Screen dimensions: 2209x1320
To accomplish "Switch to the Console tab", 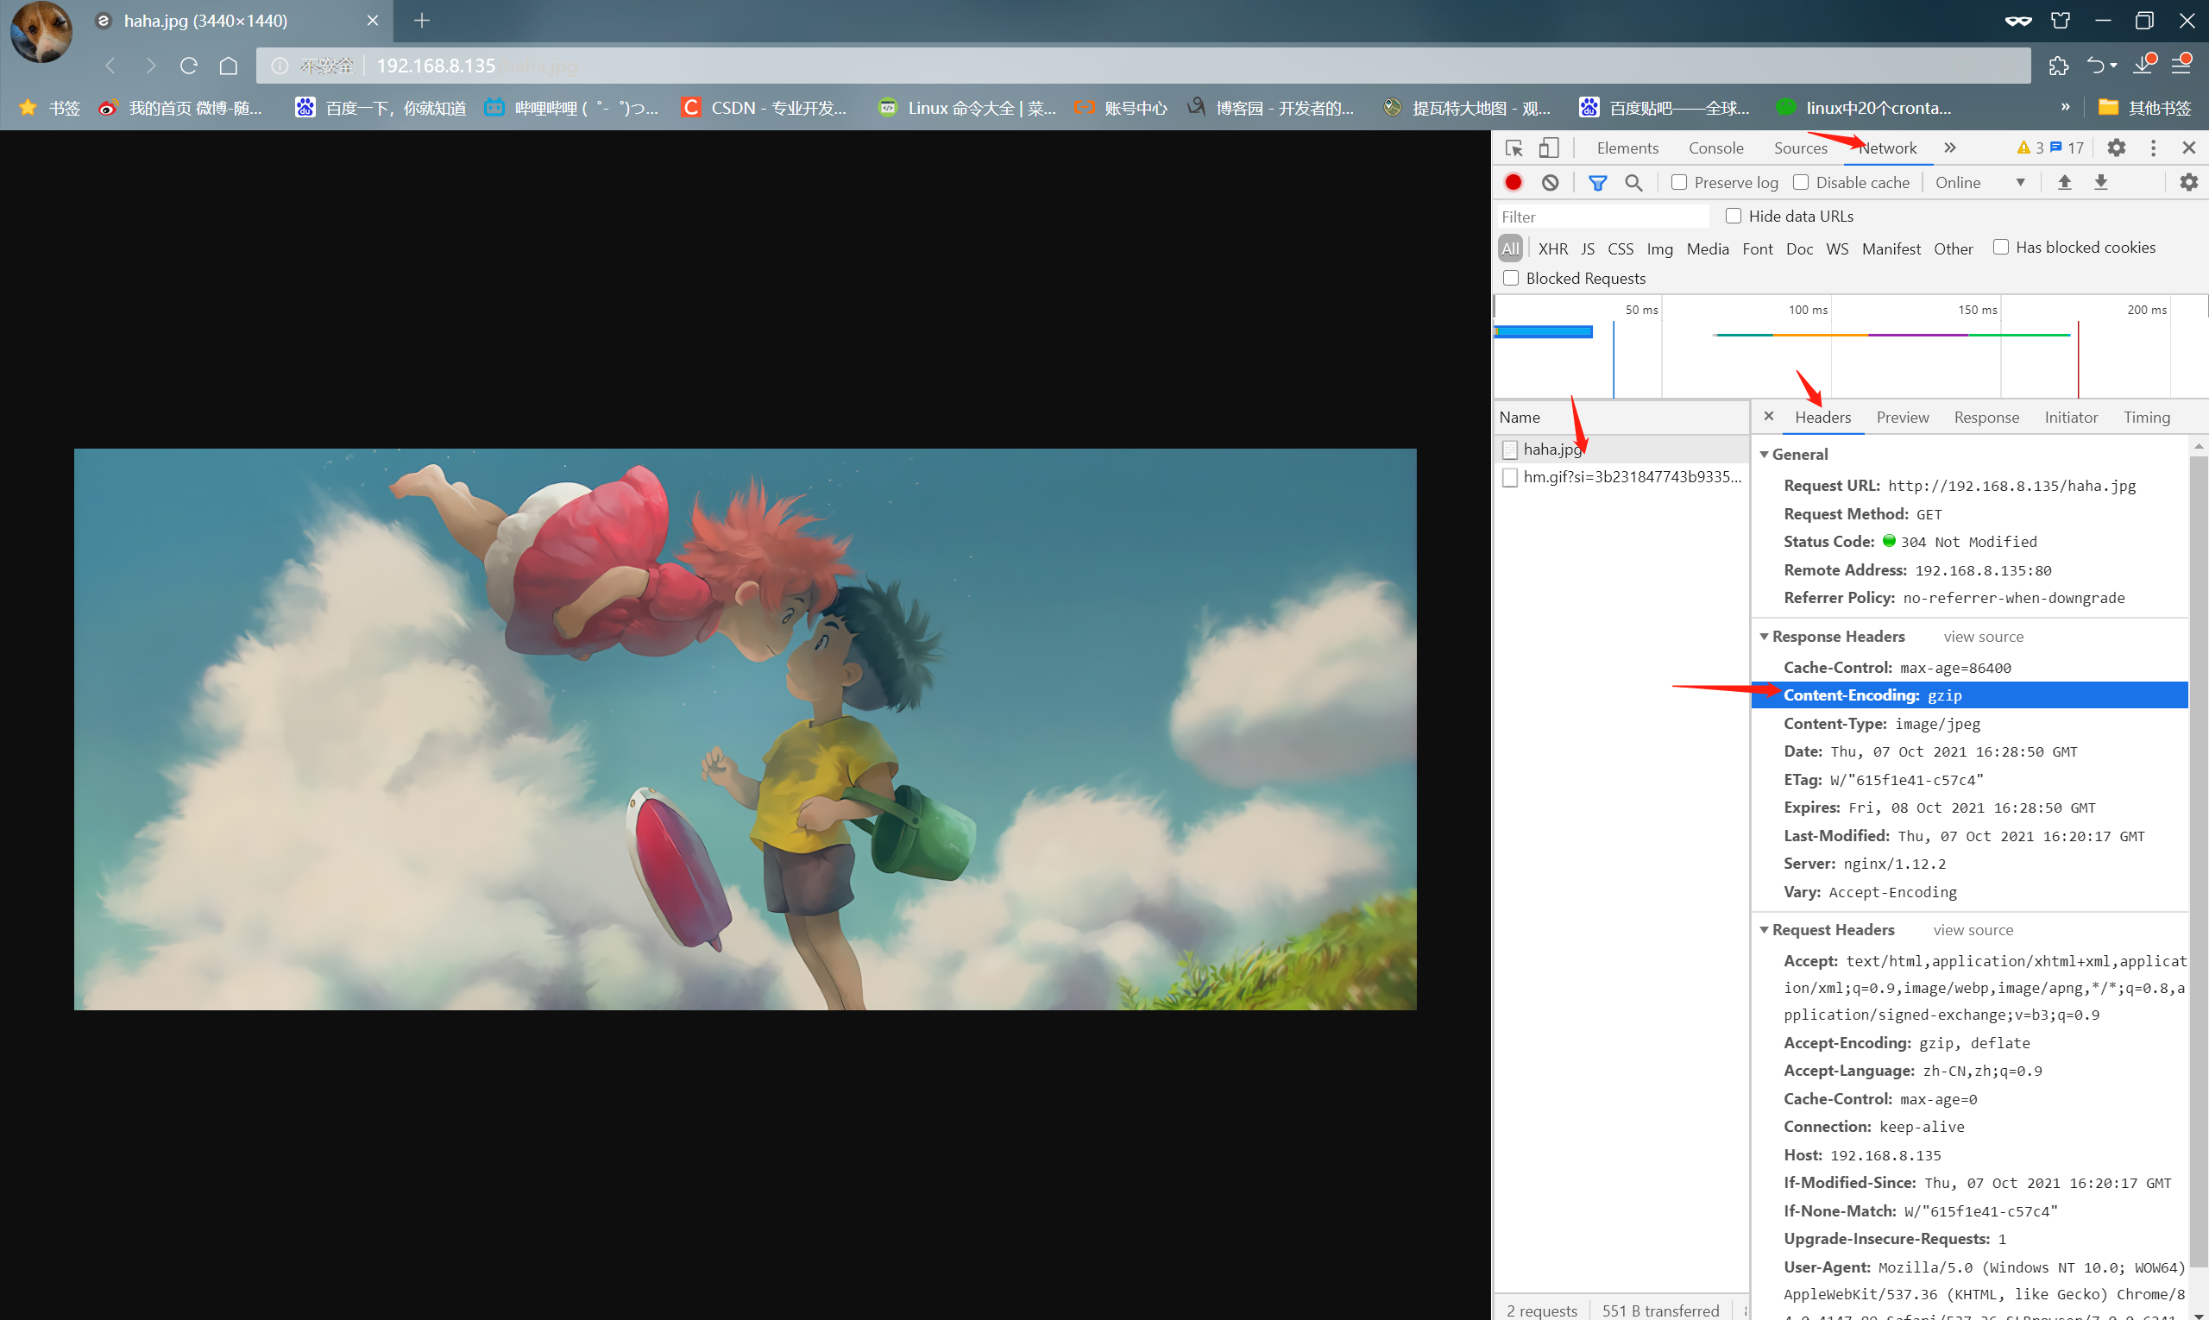I will (1716, 148).
